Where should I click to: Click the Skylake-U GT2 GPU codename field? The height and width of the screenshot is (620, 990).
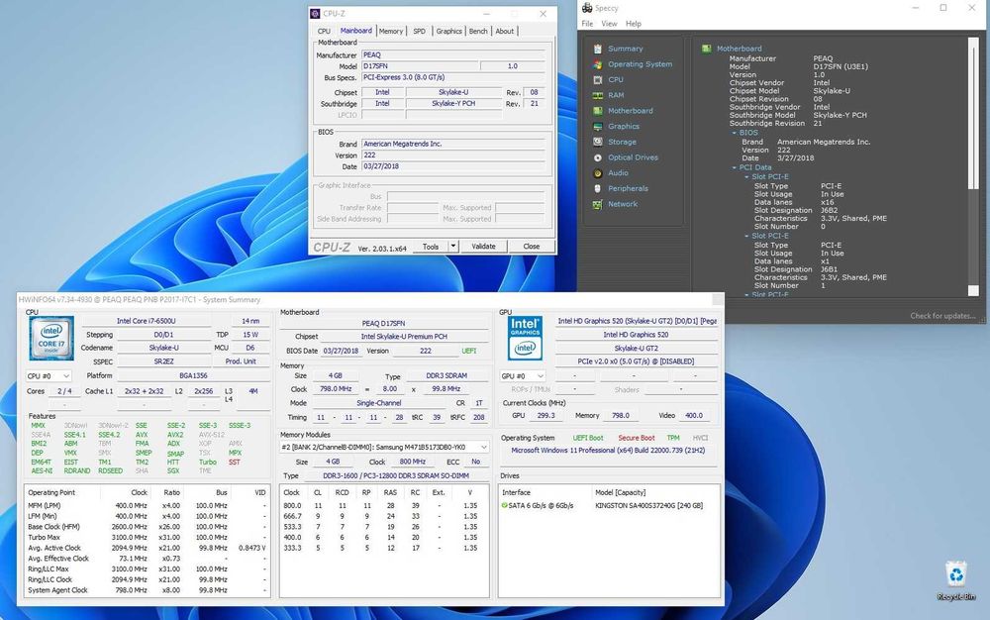point(636,348)
